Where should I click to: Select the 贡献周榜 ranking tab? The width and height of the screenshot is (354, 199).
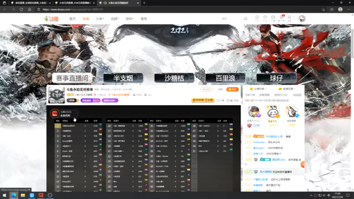pyautogui.click(x=264, y=95)
